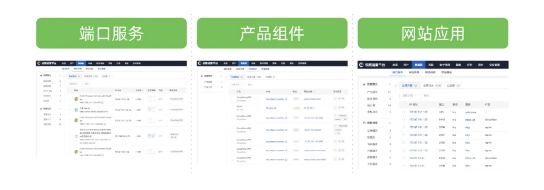Screen dimensions: 544x190
Task: Click the 数据聚合 icon in 端口服务 sidebar
Action: pyautogui.click(x=41, y=75)
